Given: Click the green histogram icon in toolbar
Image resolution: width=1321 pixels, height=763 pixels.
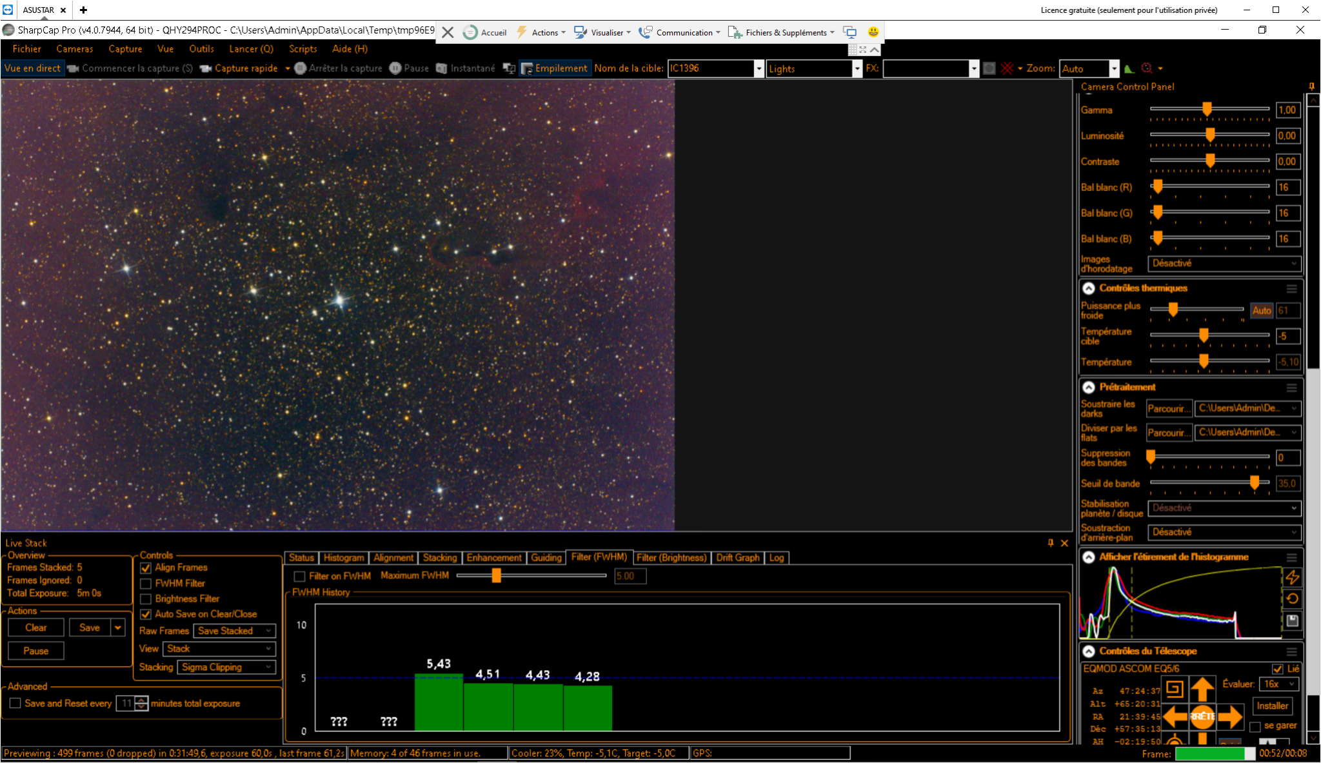Looking at the screenshot, I should click(x=1129, y=68).
